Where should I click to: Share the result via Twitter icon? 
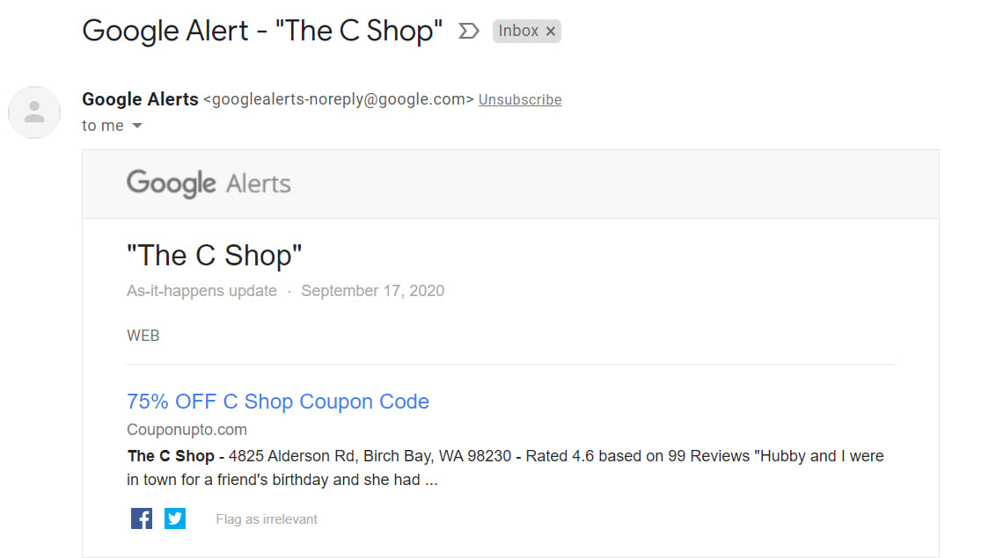click(175, 518)
